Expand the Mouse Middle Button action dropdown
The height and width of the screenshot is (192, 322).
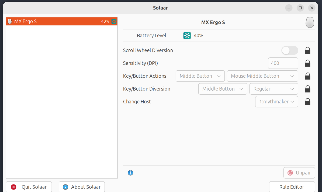262,76
